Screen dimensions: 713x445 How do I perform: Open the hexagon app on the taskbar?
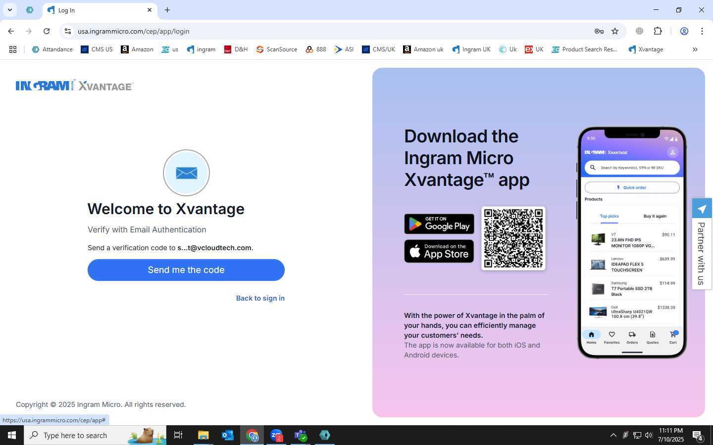click(325, 435)
